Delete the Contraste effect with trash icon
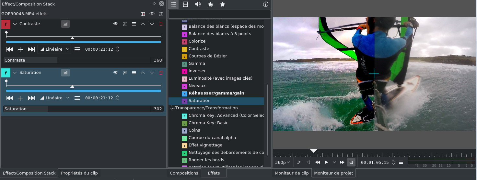This screenshot has height=180, width=477. tap(161, 24)
